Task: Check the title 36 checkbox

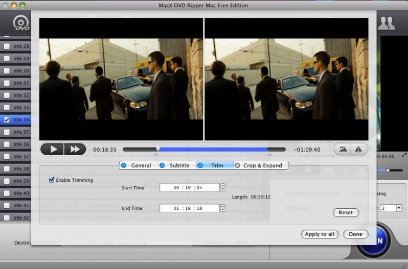Action: 7,144
